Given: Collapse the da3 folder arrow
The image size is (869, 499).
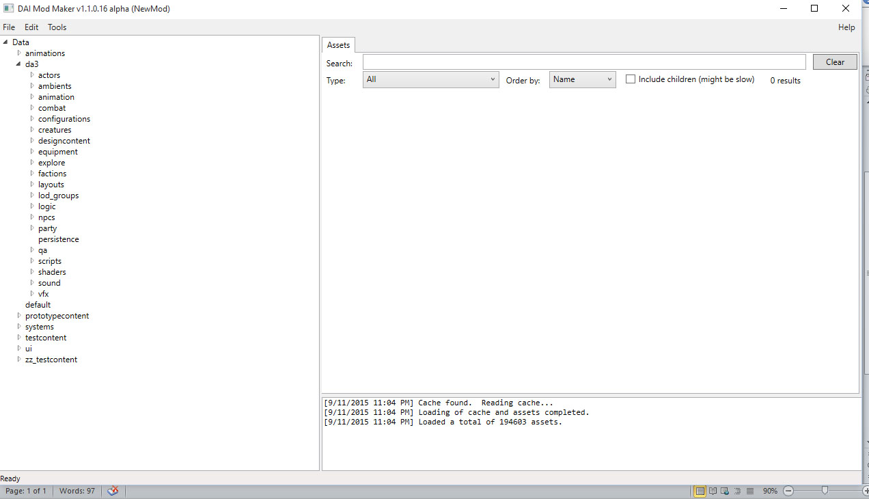Looking at the screenshot, I should pyautogui.click(x=19, y=64).
